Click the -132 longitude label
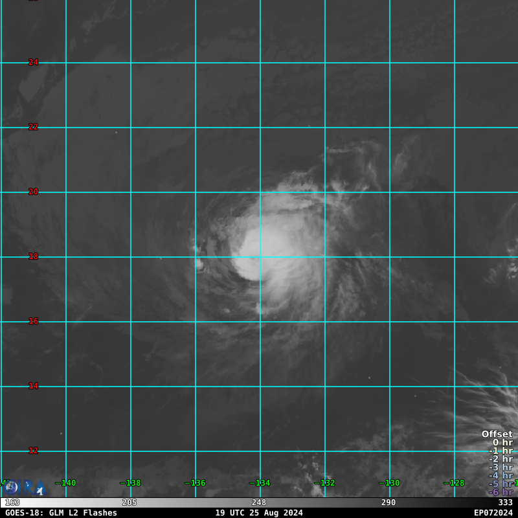Image resolution: width=518 pixels, height=518 pixels. tap(325, 483)
